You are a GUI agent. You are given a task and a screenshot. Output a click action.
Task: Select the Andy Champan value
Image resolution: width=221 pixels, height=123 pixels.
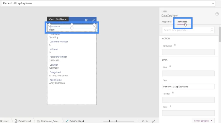57,83
